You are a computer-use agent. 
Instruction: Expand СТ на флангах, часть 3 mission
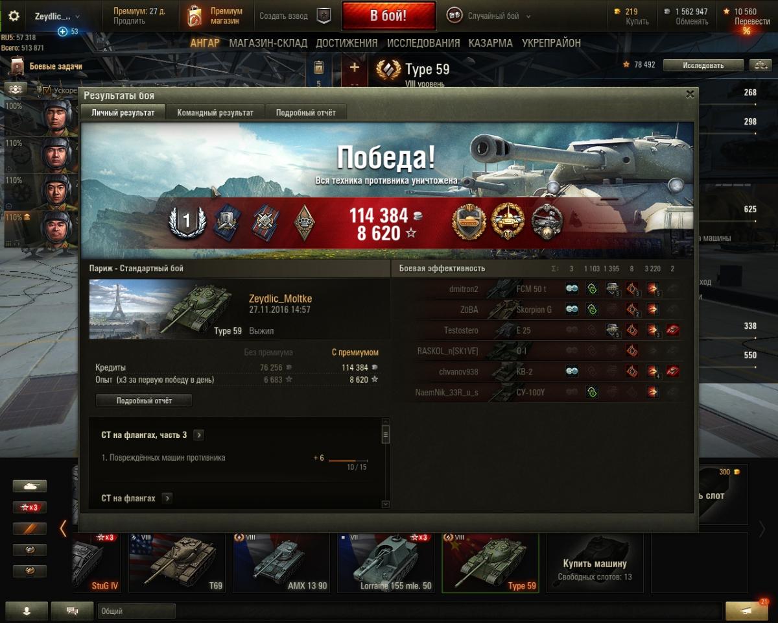coord(199,435)
